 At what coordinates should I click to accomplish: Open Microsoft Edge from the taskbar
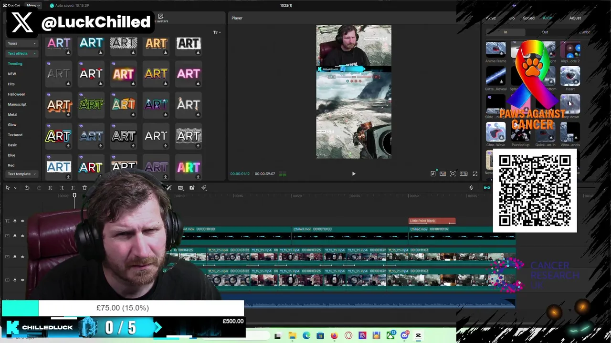coord(306,336)
